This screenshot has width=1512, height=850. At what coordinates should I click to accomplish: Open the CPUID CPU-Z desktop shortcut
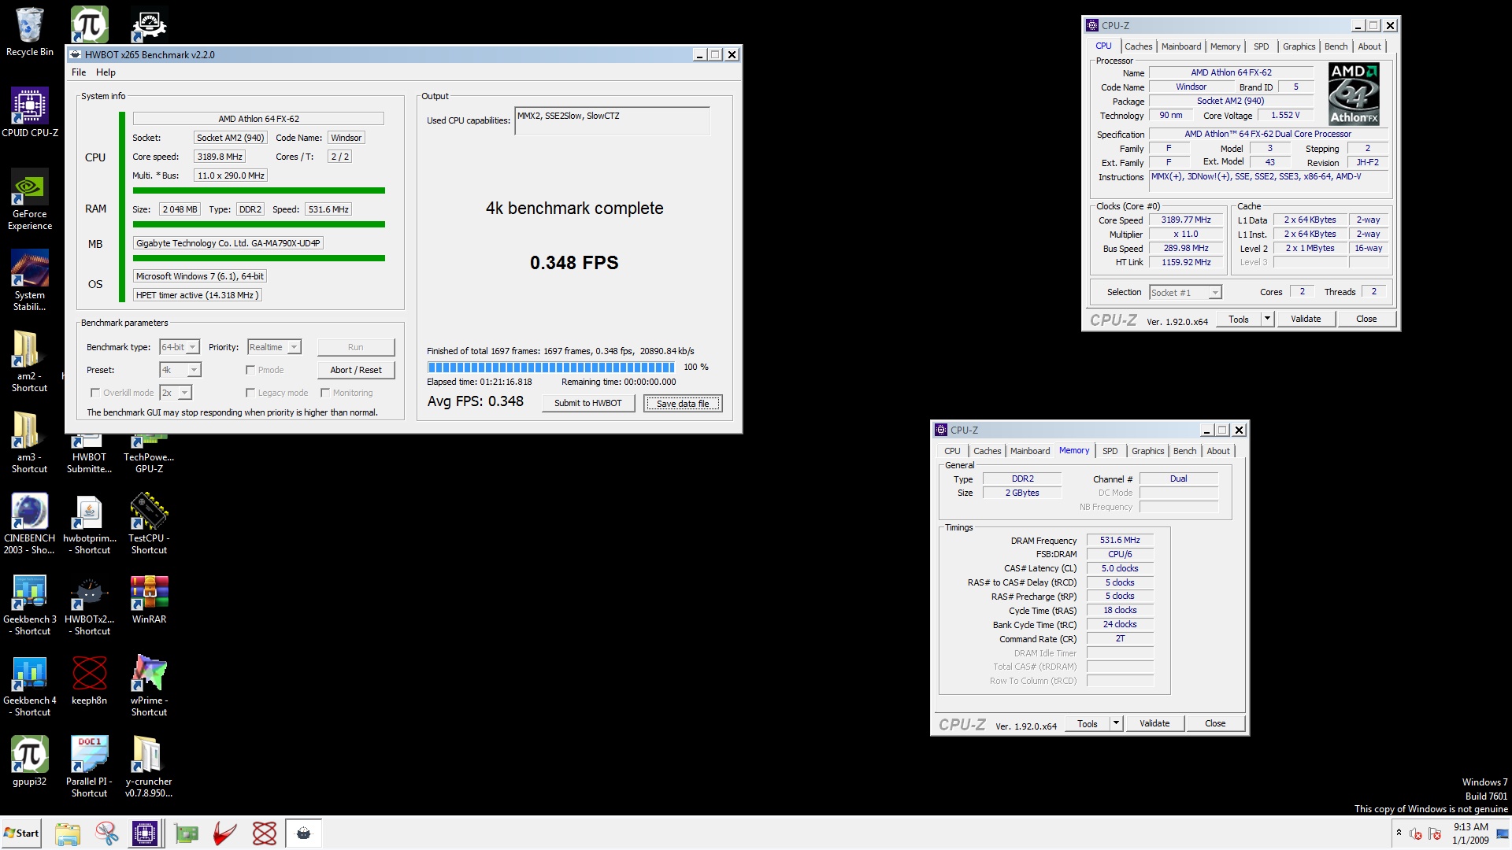pos(30,113)
